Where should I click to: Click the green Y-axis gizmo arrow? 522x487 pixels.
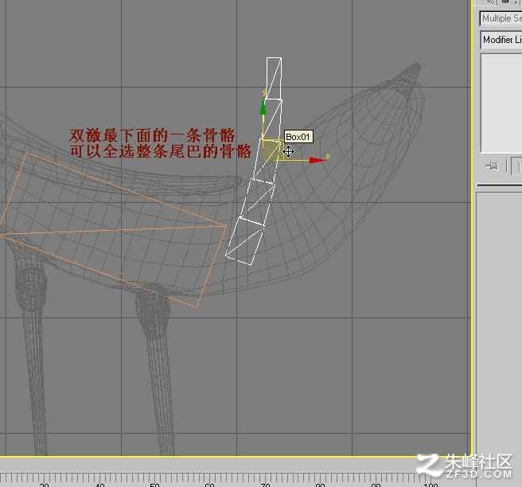263,107
